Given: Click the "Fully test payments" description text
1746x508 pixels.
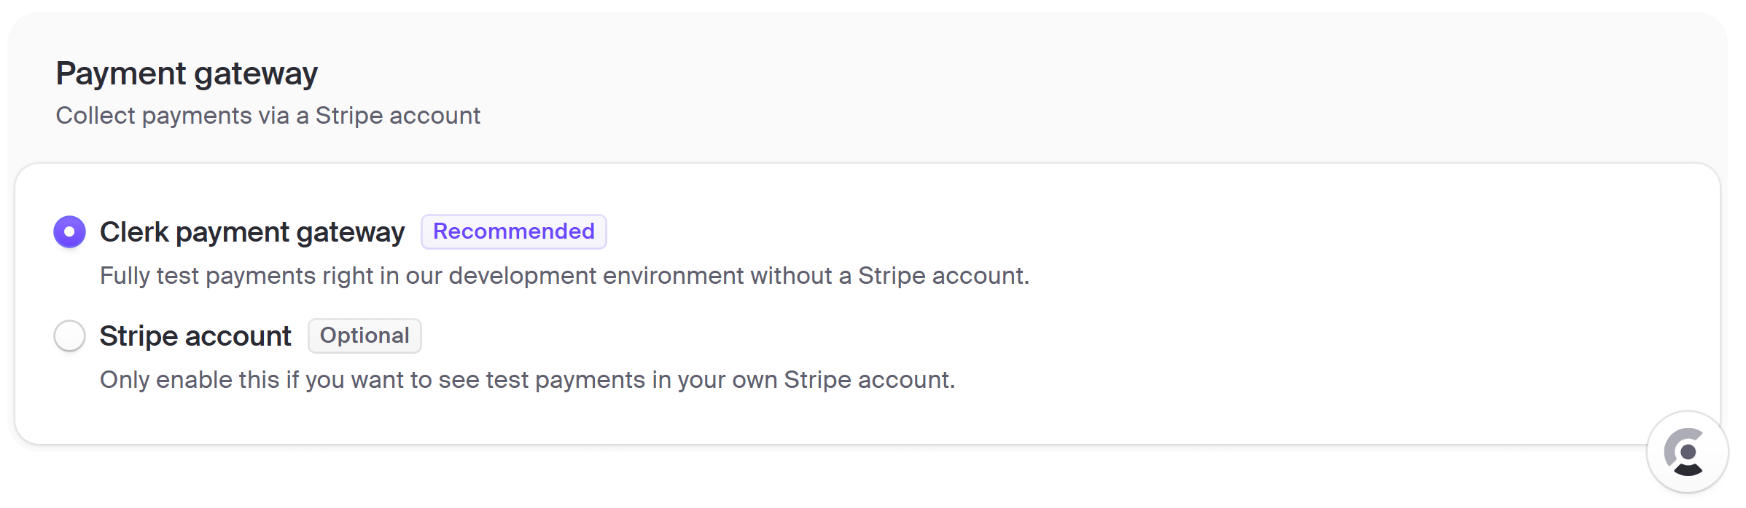Looking at the screenshot, I should click(564, 276).
